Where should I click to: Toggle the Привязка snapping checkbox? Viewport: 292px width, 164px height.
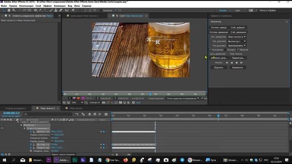101,10
